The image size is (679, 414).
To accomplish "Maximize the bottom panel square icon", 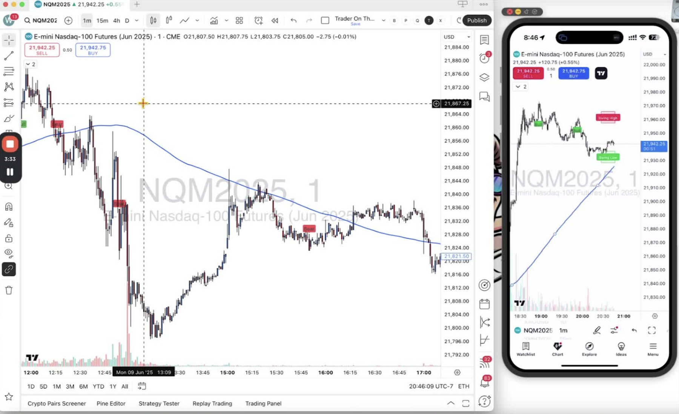I will (466, 403).
